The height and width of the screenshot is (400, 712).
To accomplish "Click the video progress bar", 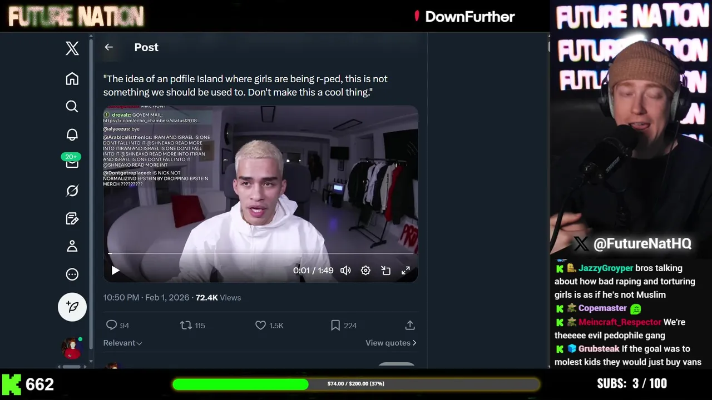I will (260, 254).
